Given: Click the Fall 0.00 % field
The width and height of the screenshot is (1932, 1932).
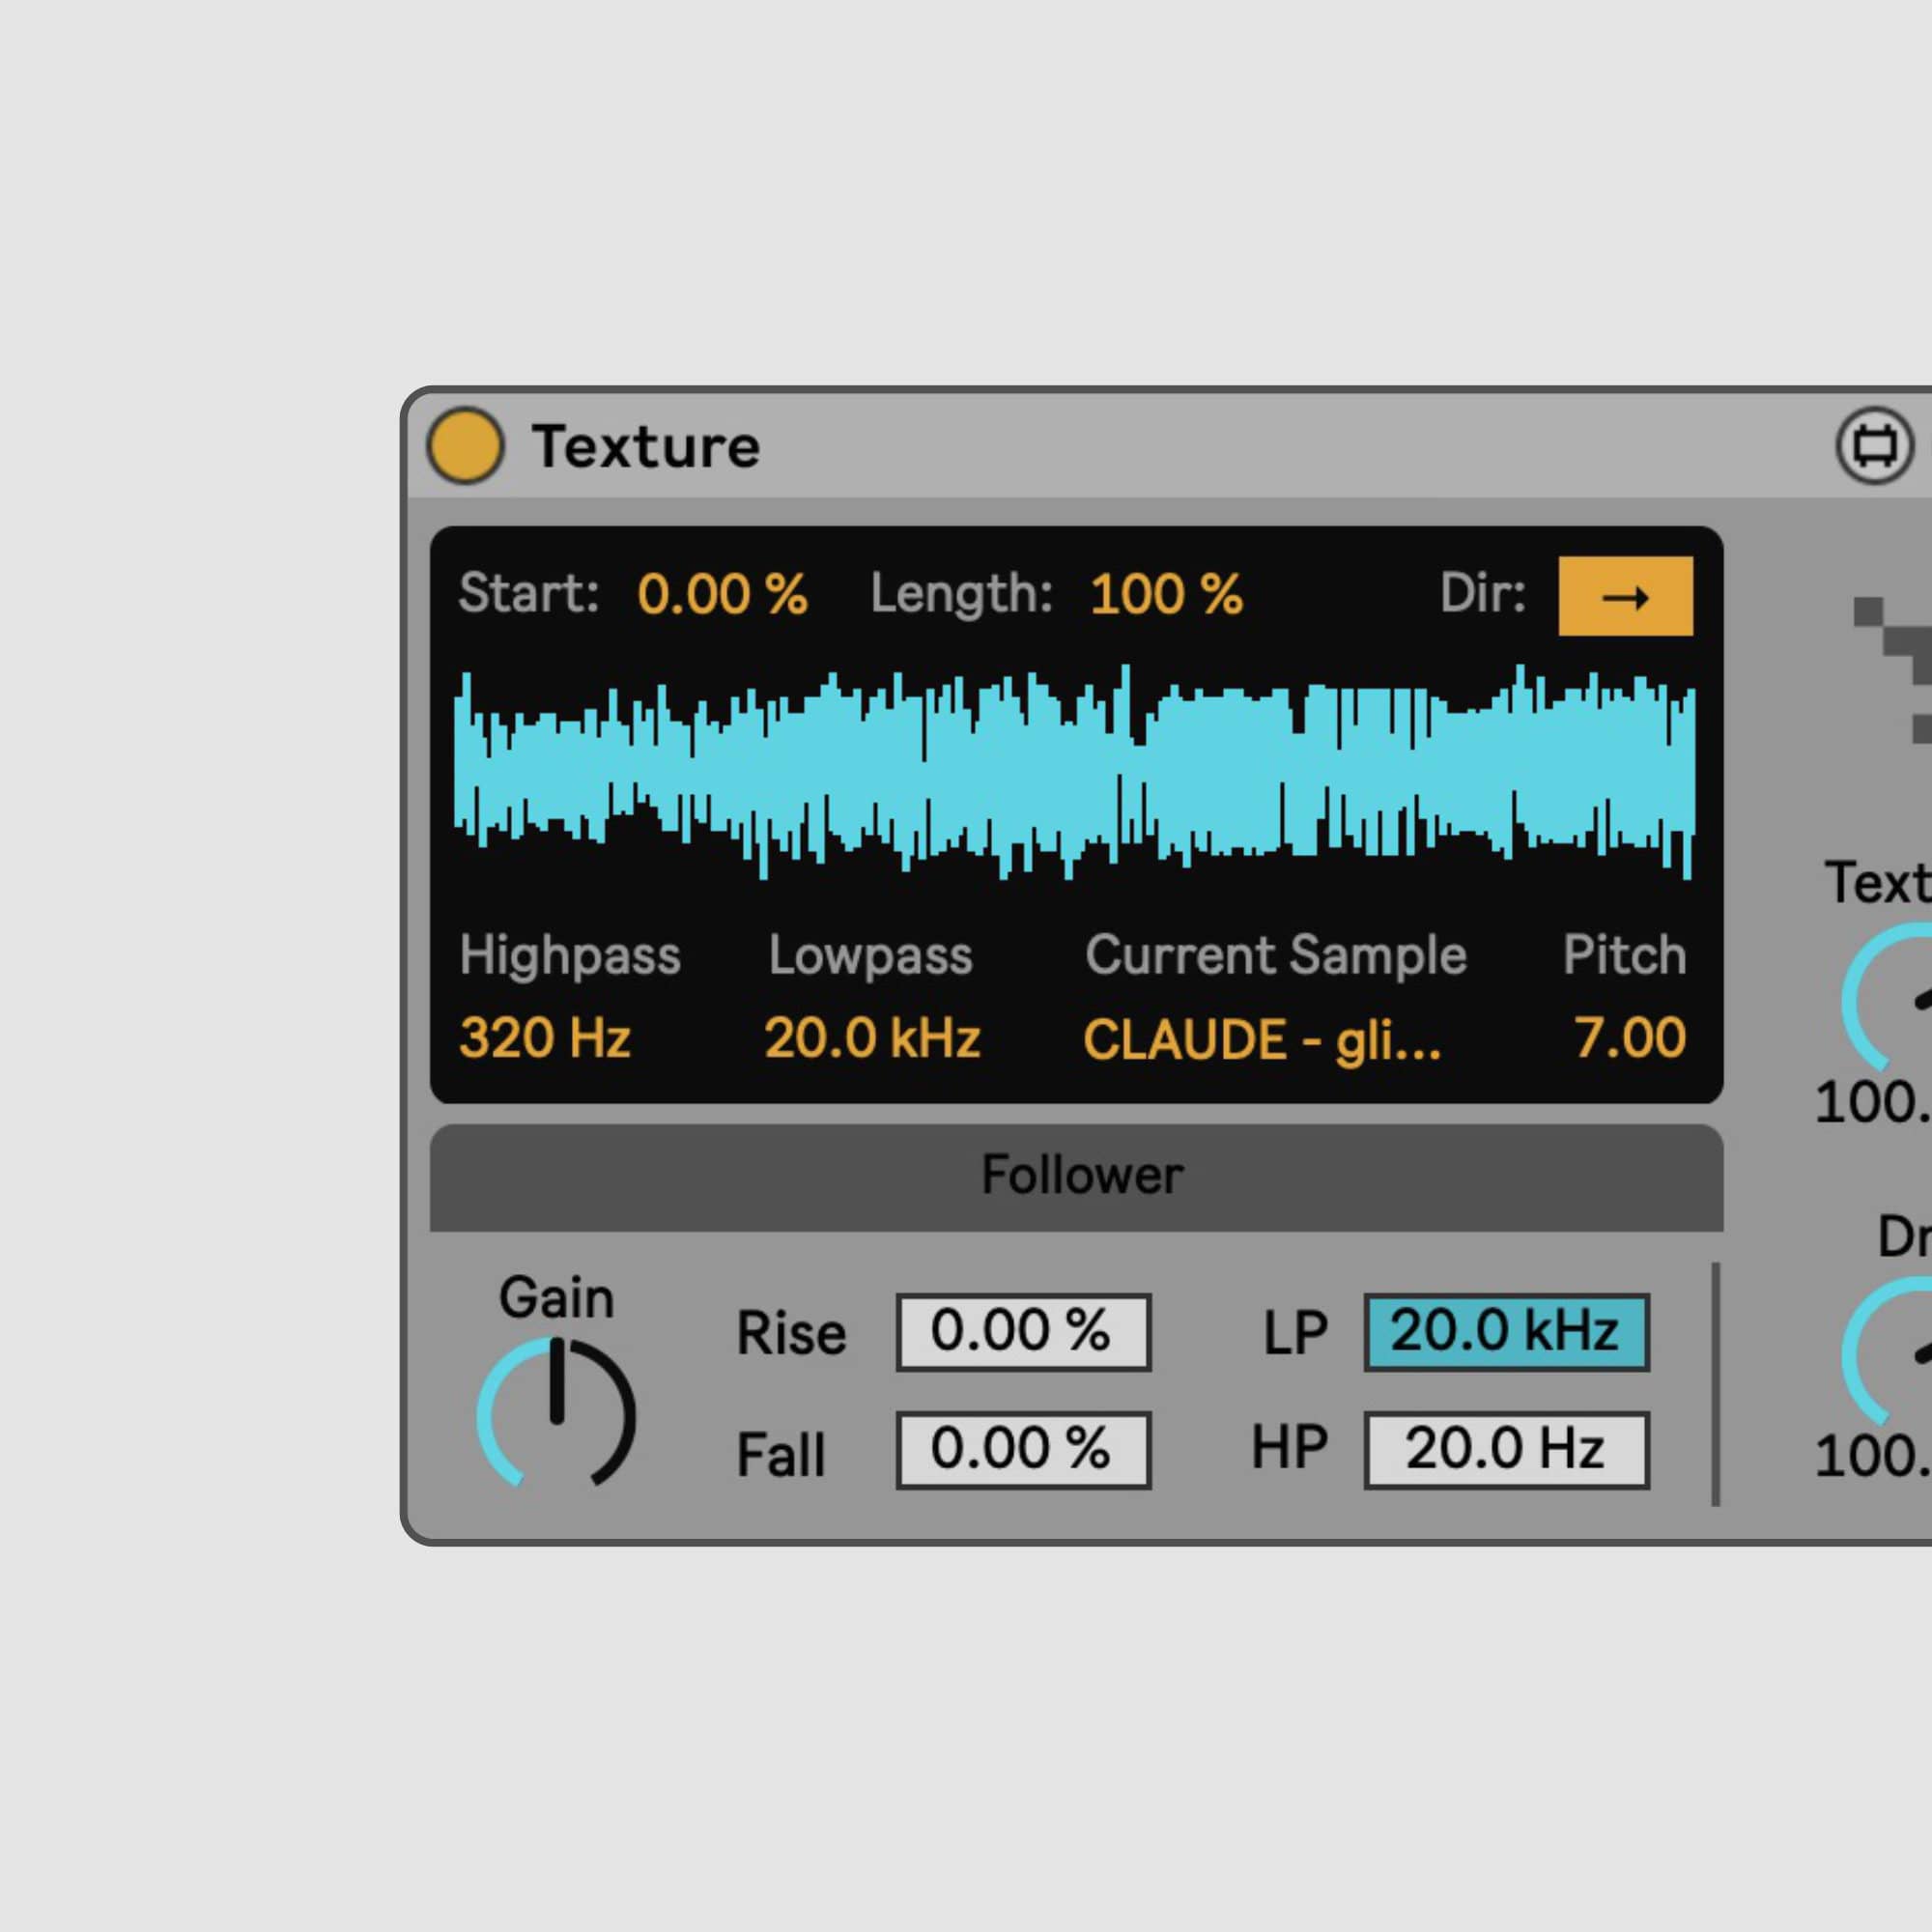Looking at the screenshot, I should (x=1023, y=1448).
